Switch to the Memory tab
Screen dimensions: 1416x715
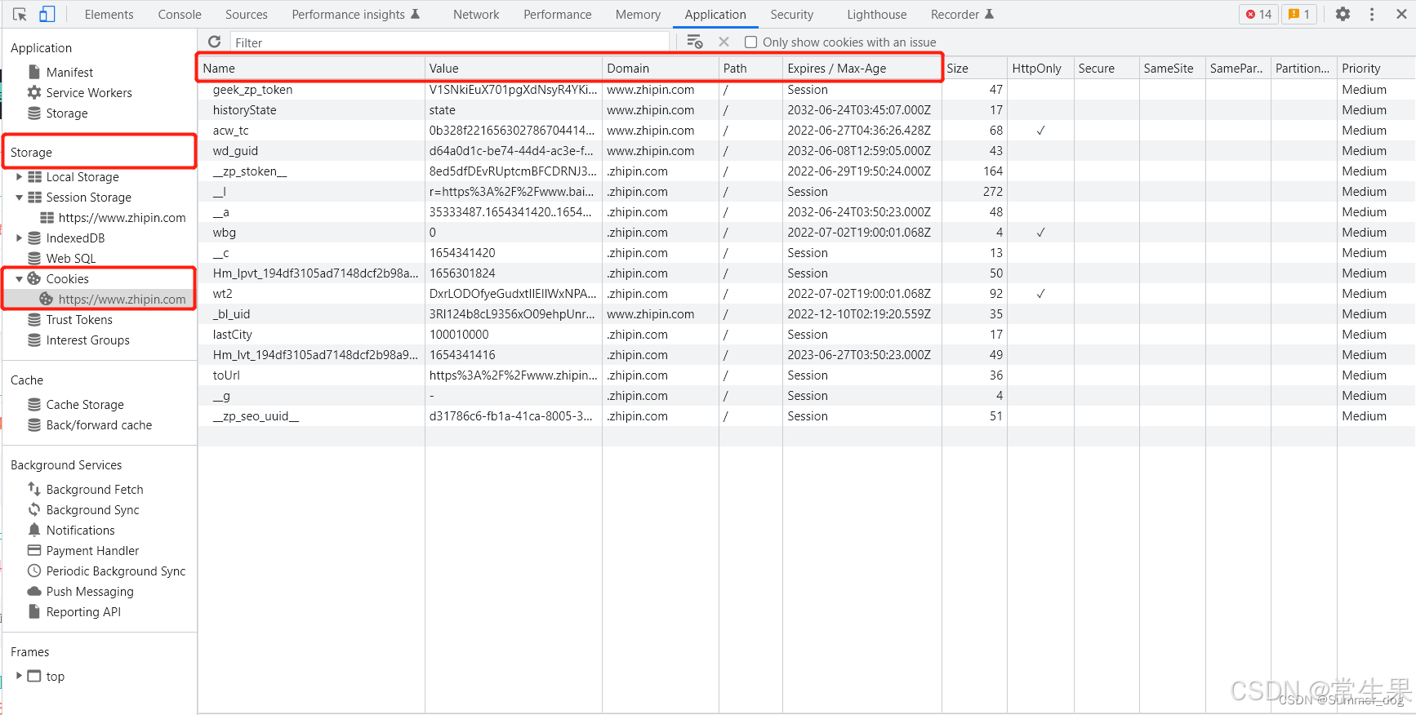coord(638,14)
